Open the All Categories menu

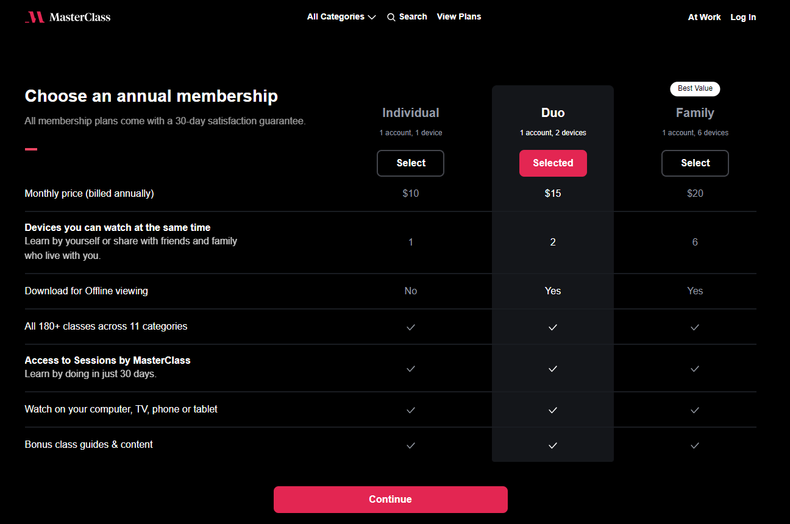[336, 17]
